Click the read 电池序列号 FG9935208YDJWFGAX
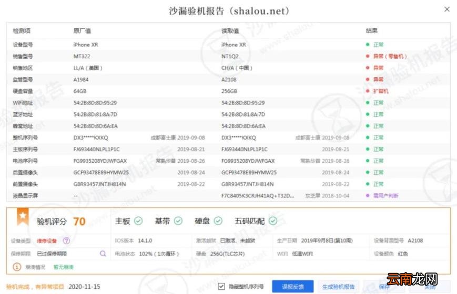Viewport: 457px width, 294px height. pyautogui.click(x=248, y=161)
